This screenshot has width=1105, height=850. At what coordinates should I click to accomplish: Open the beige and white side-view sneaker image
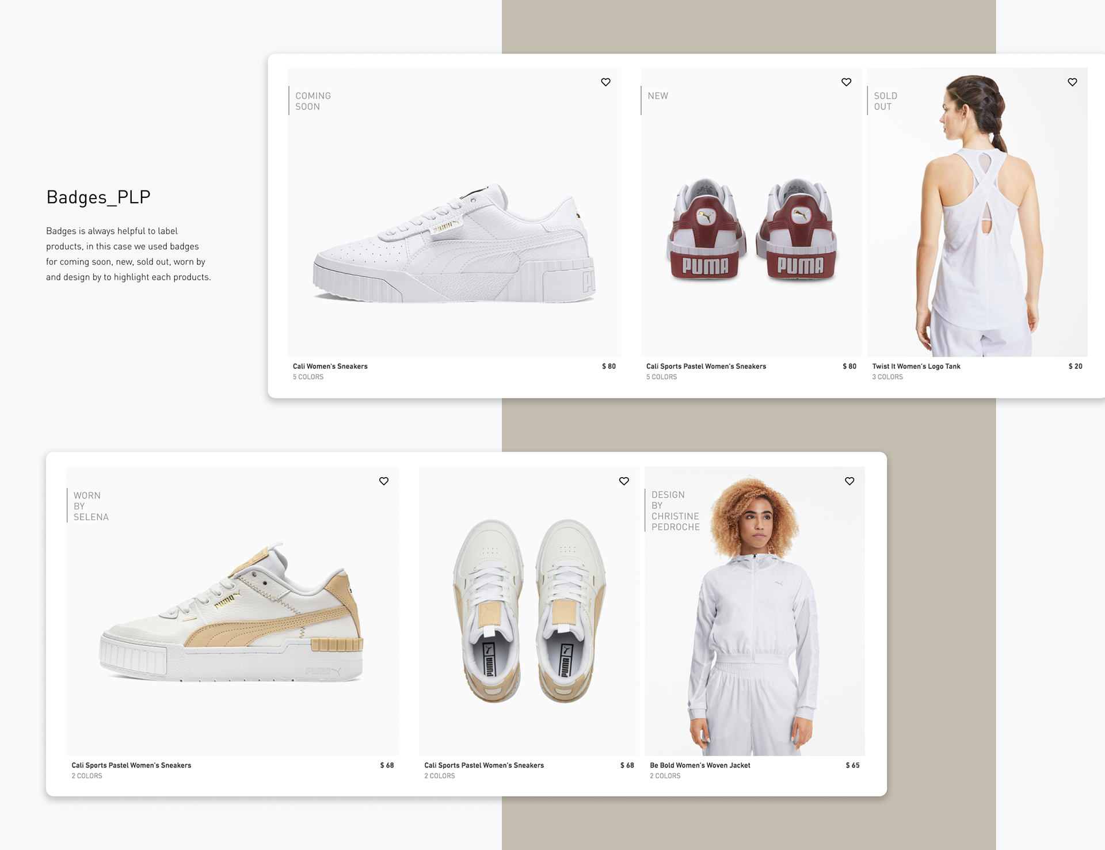pos(233,611)
